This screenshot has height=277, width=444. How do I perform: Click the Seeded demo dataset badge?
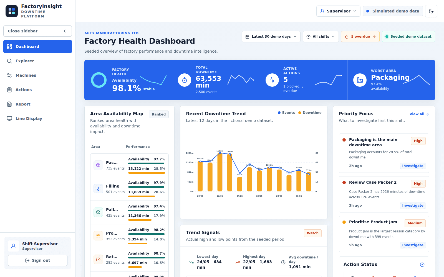408,37
